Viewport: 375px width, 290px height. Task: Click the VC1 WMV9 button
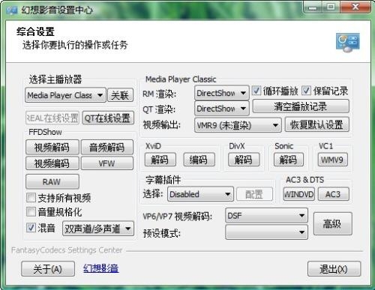(x=332, y=160)
